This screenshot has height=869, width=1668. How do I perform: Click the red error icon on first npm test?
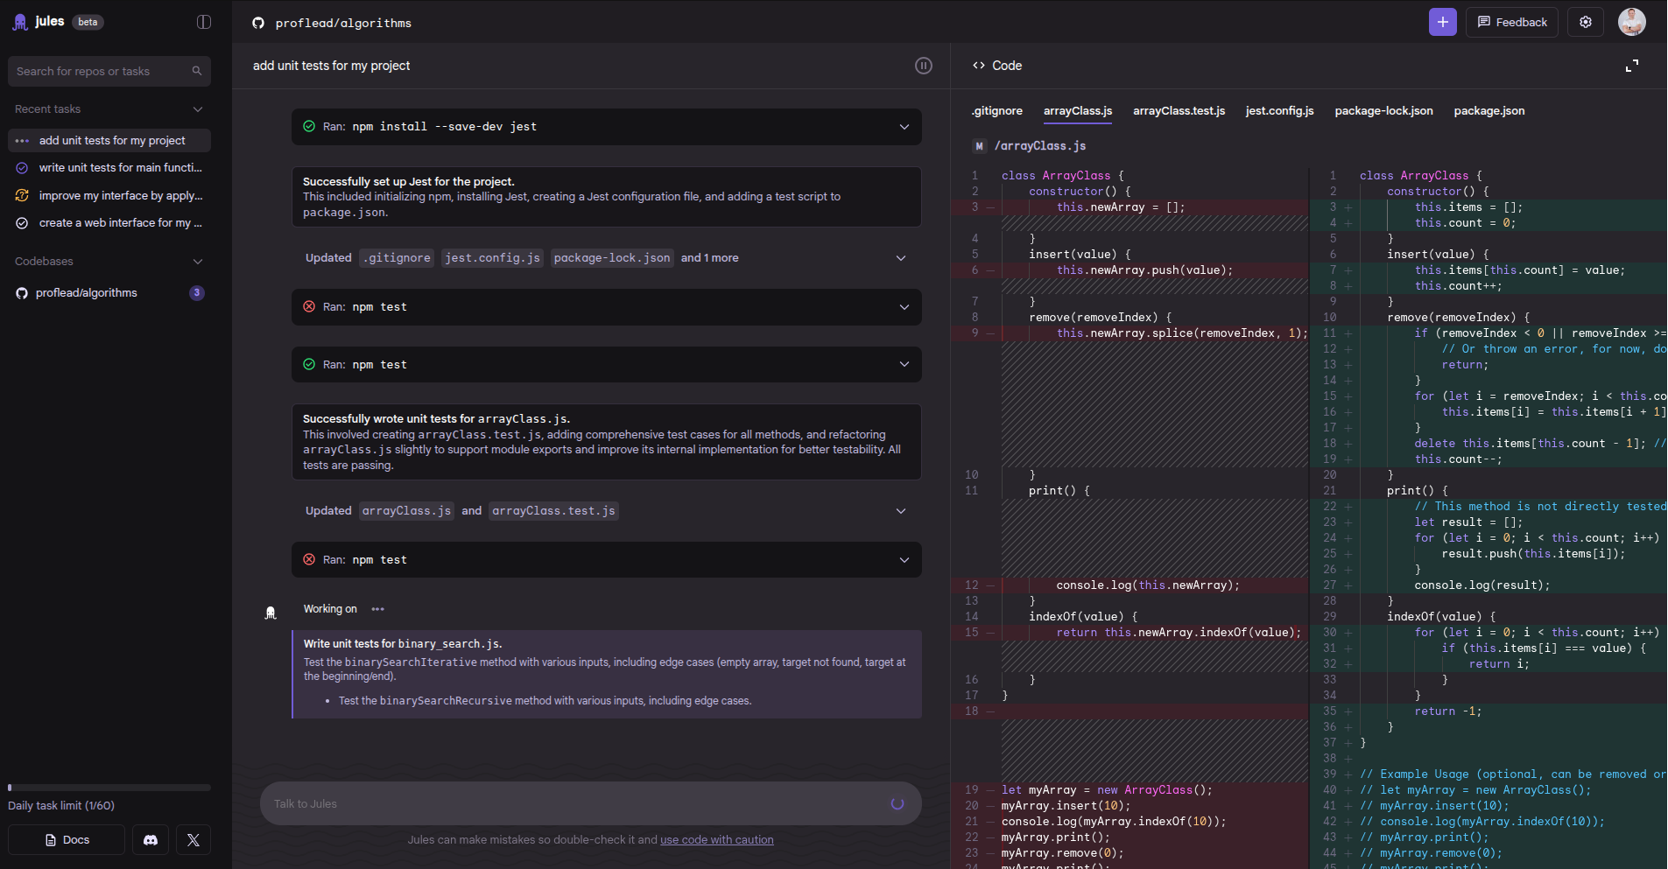click(309, 306)
